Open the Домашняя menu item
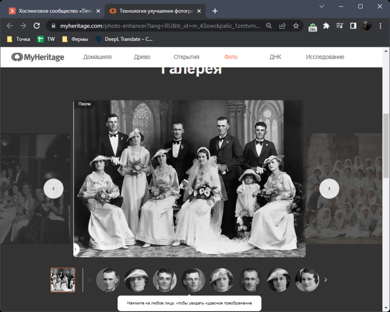This screenshot has width=390, height=312. click(x=97, y=57)
